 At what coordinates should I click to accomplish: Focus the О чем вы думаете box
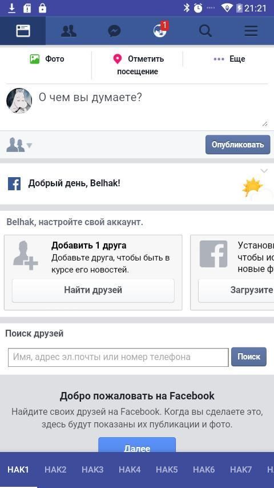coord(152,106)
